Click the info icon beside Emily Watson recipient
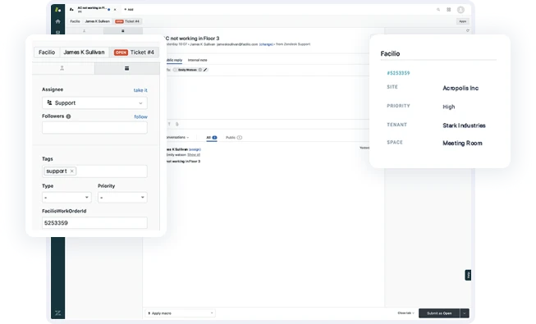This screenshot has width=536, height=324. (200, 70)
